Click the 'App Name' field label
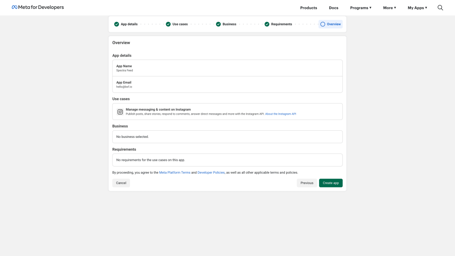455x256 pixels. click(x=124, y=66)
